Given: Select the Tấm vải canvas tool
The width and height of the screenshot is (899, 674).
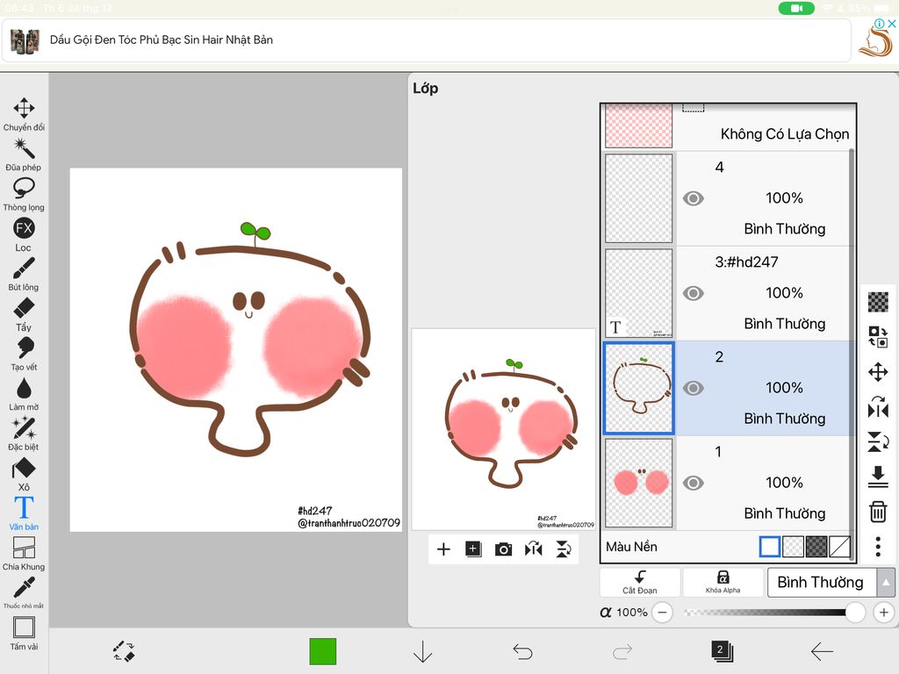Looking at the screenshot, I should point(24,633).
